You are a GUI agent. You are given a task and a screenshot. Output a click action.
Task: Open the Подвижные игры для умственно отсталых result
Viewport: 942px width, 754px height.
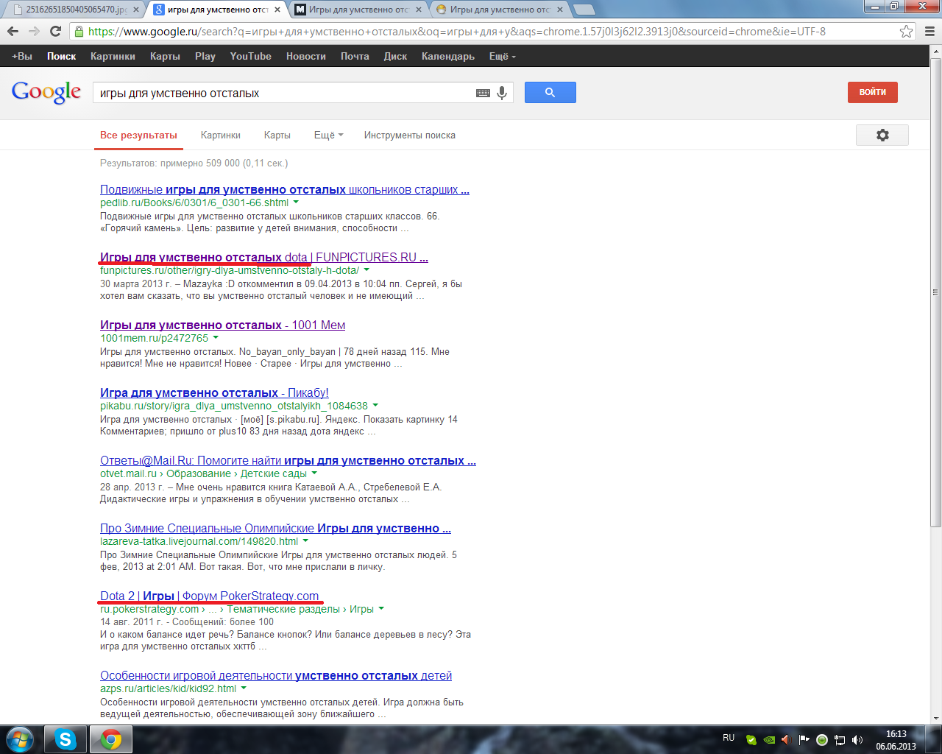coord(285,189)
